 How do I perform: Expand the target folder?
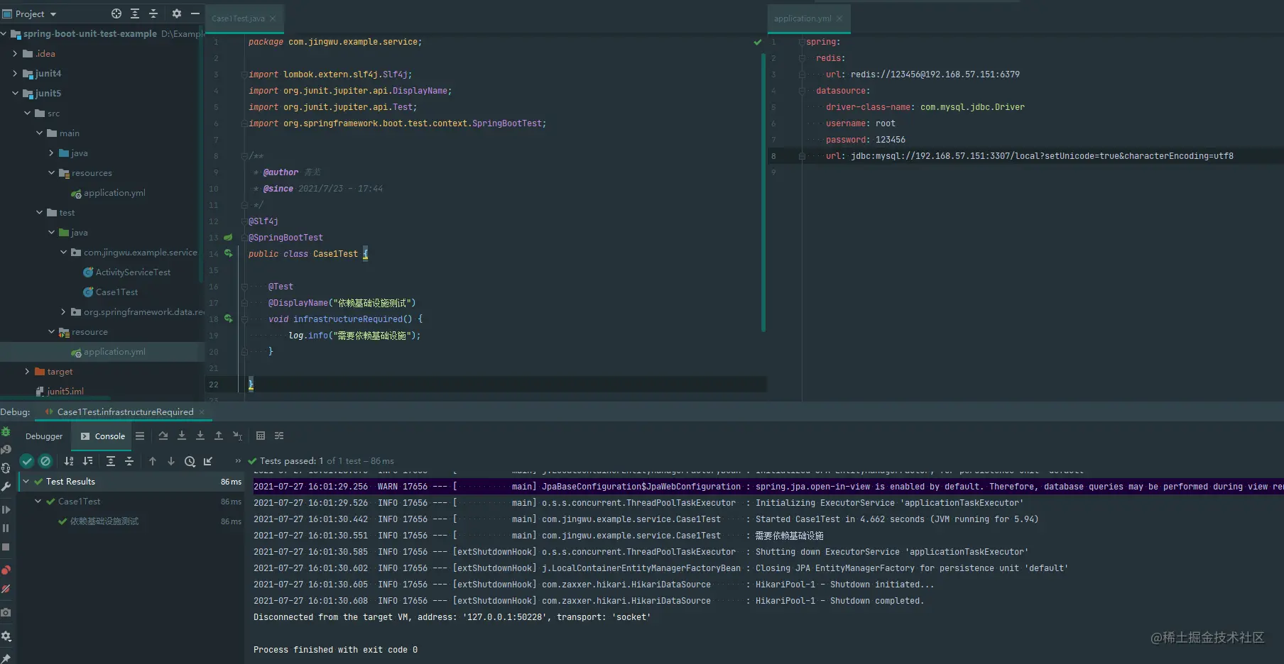pyautogui.click(x=28, y=371)
